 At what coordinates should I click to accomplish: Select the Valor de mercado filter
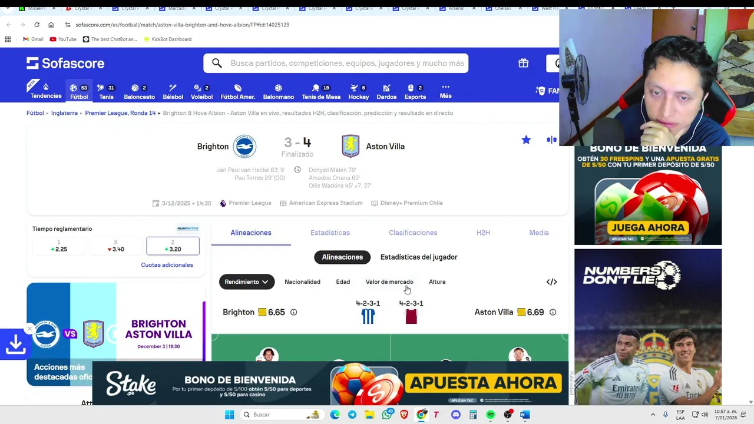[389, 281]
